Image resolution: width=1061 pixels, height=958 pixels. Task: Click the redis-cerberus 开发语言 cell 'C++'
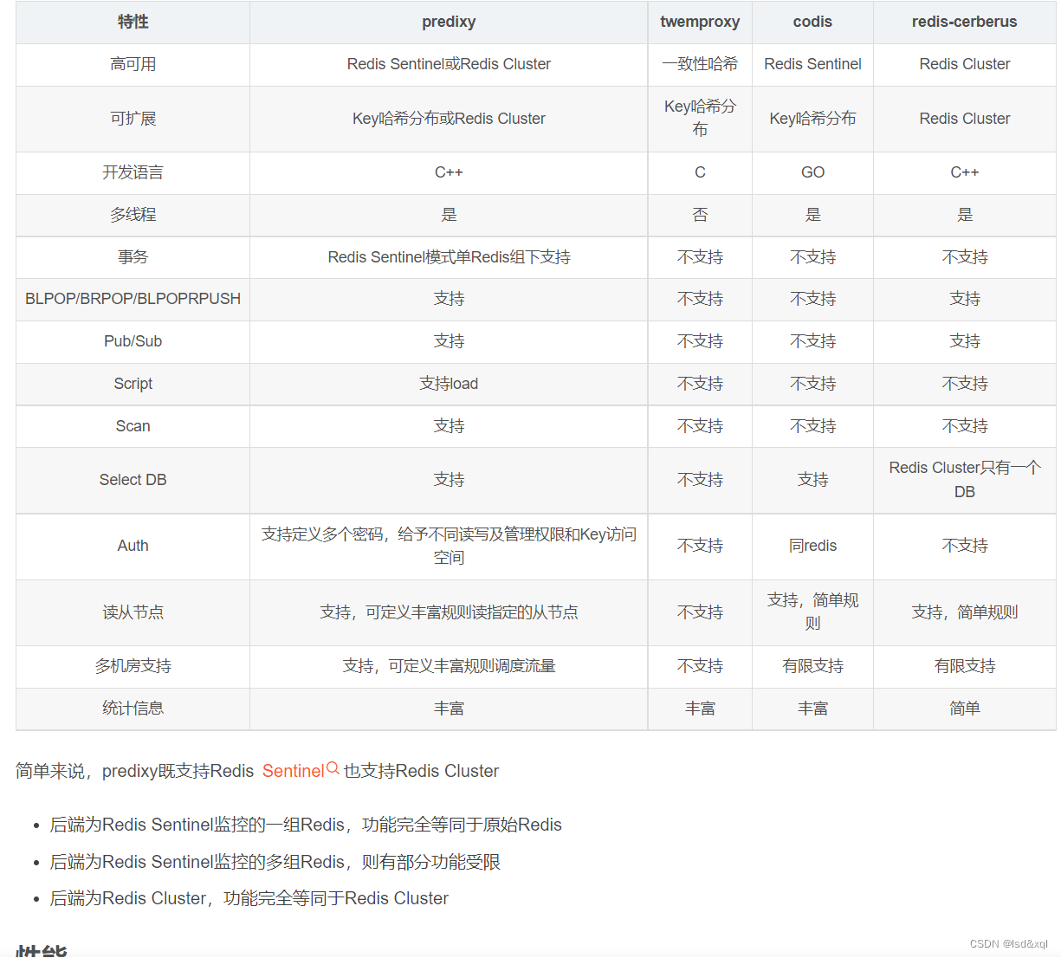964,172
